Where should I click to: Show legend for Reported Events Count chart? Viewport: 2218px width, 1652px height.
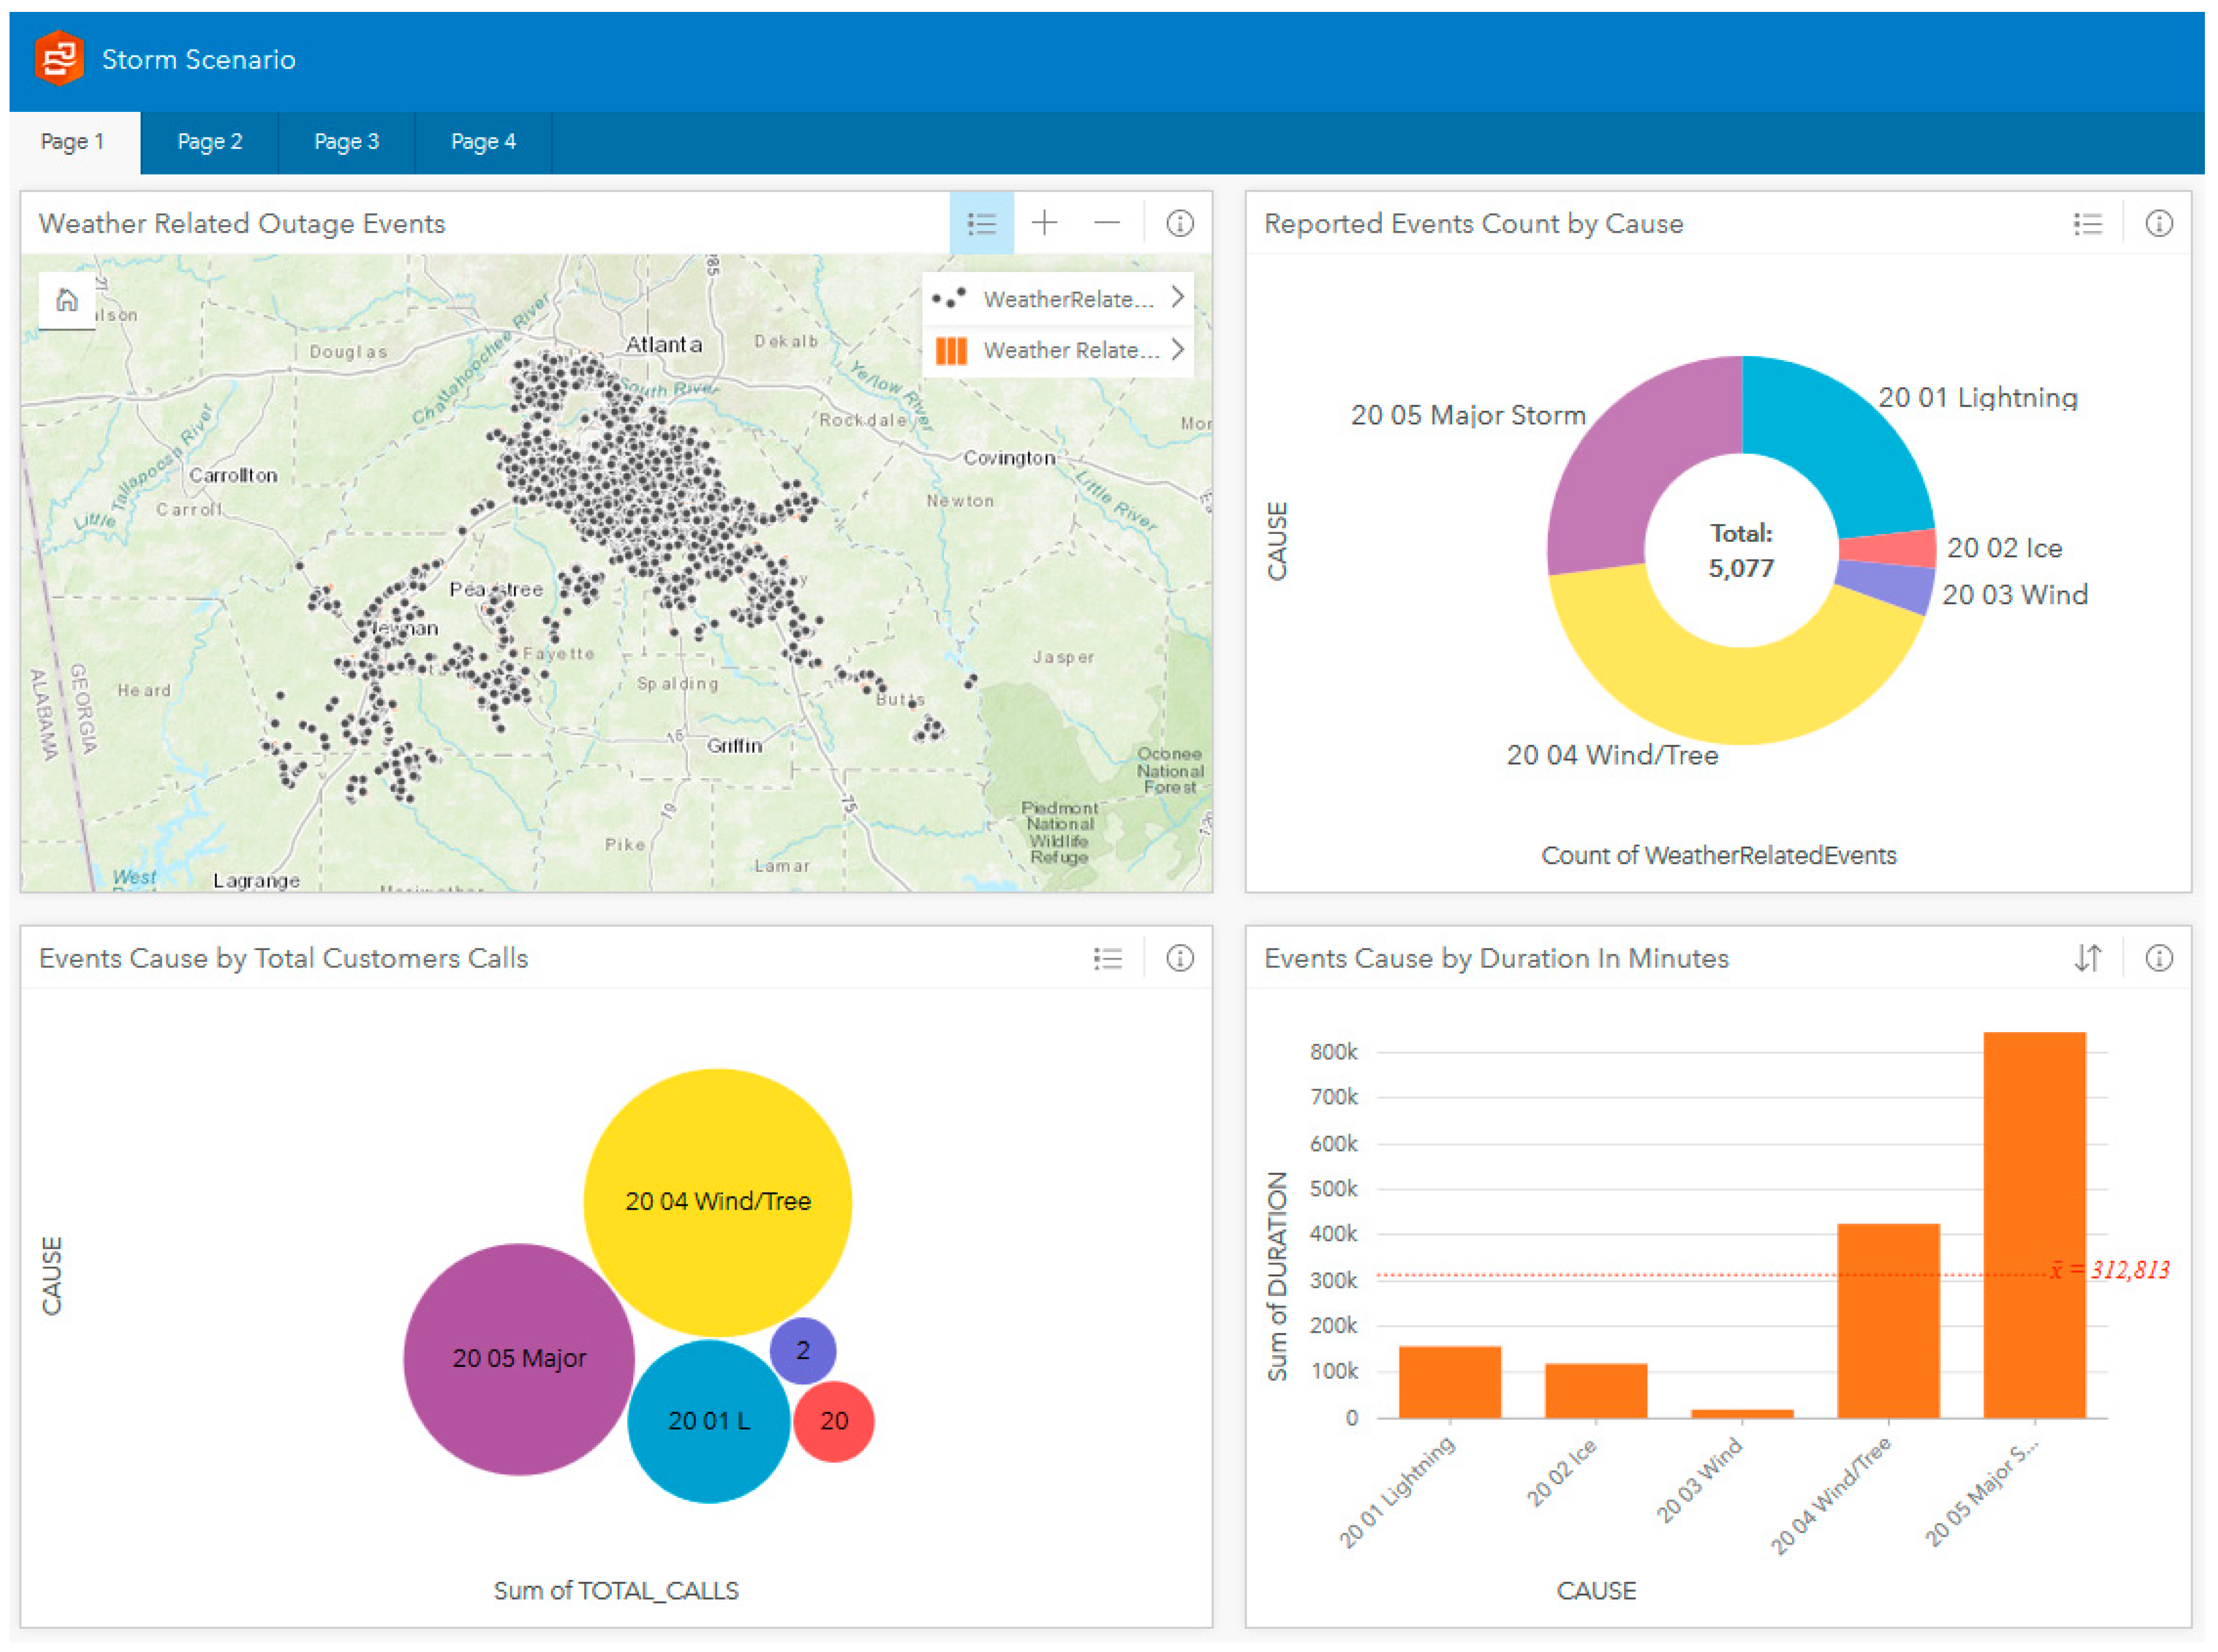tap(2087, 223)
